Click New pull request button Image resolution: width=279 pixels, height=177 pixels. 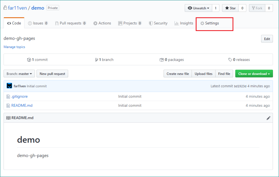click(52, 73)
